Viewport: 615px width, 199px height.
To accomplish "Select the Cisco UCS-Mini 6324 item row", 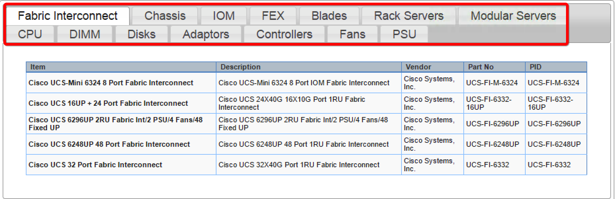I will [307, 83].
